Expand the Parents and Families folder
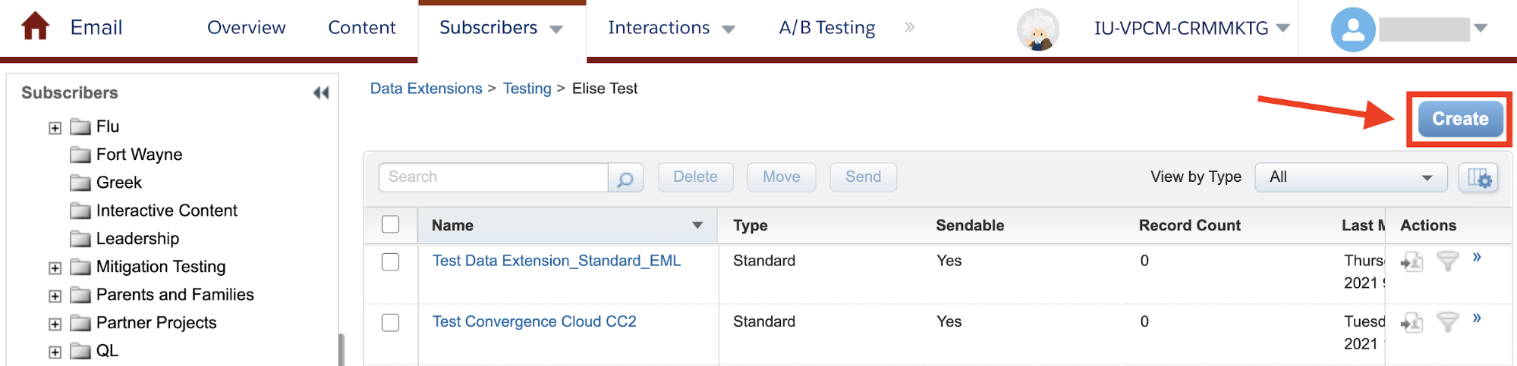The height and width of the screenshot is (366, 1517). point(55,296)
